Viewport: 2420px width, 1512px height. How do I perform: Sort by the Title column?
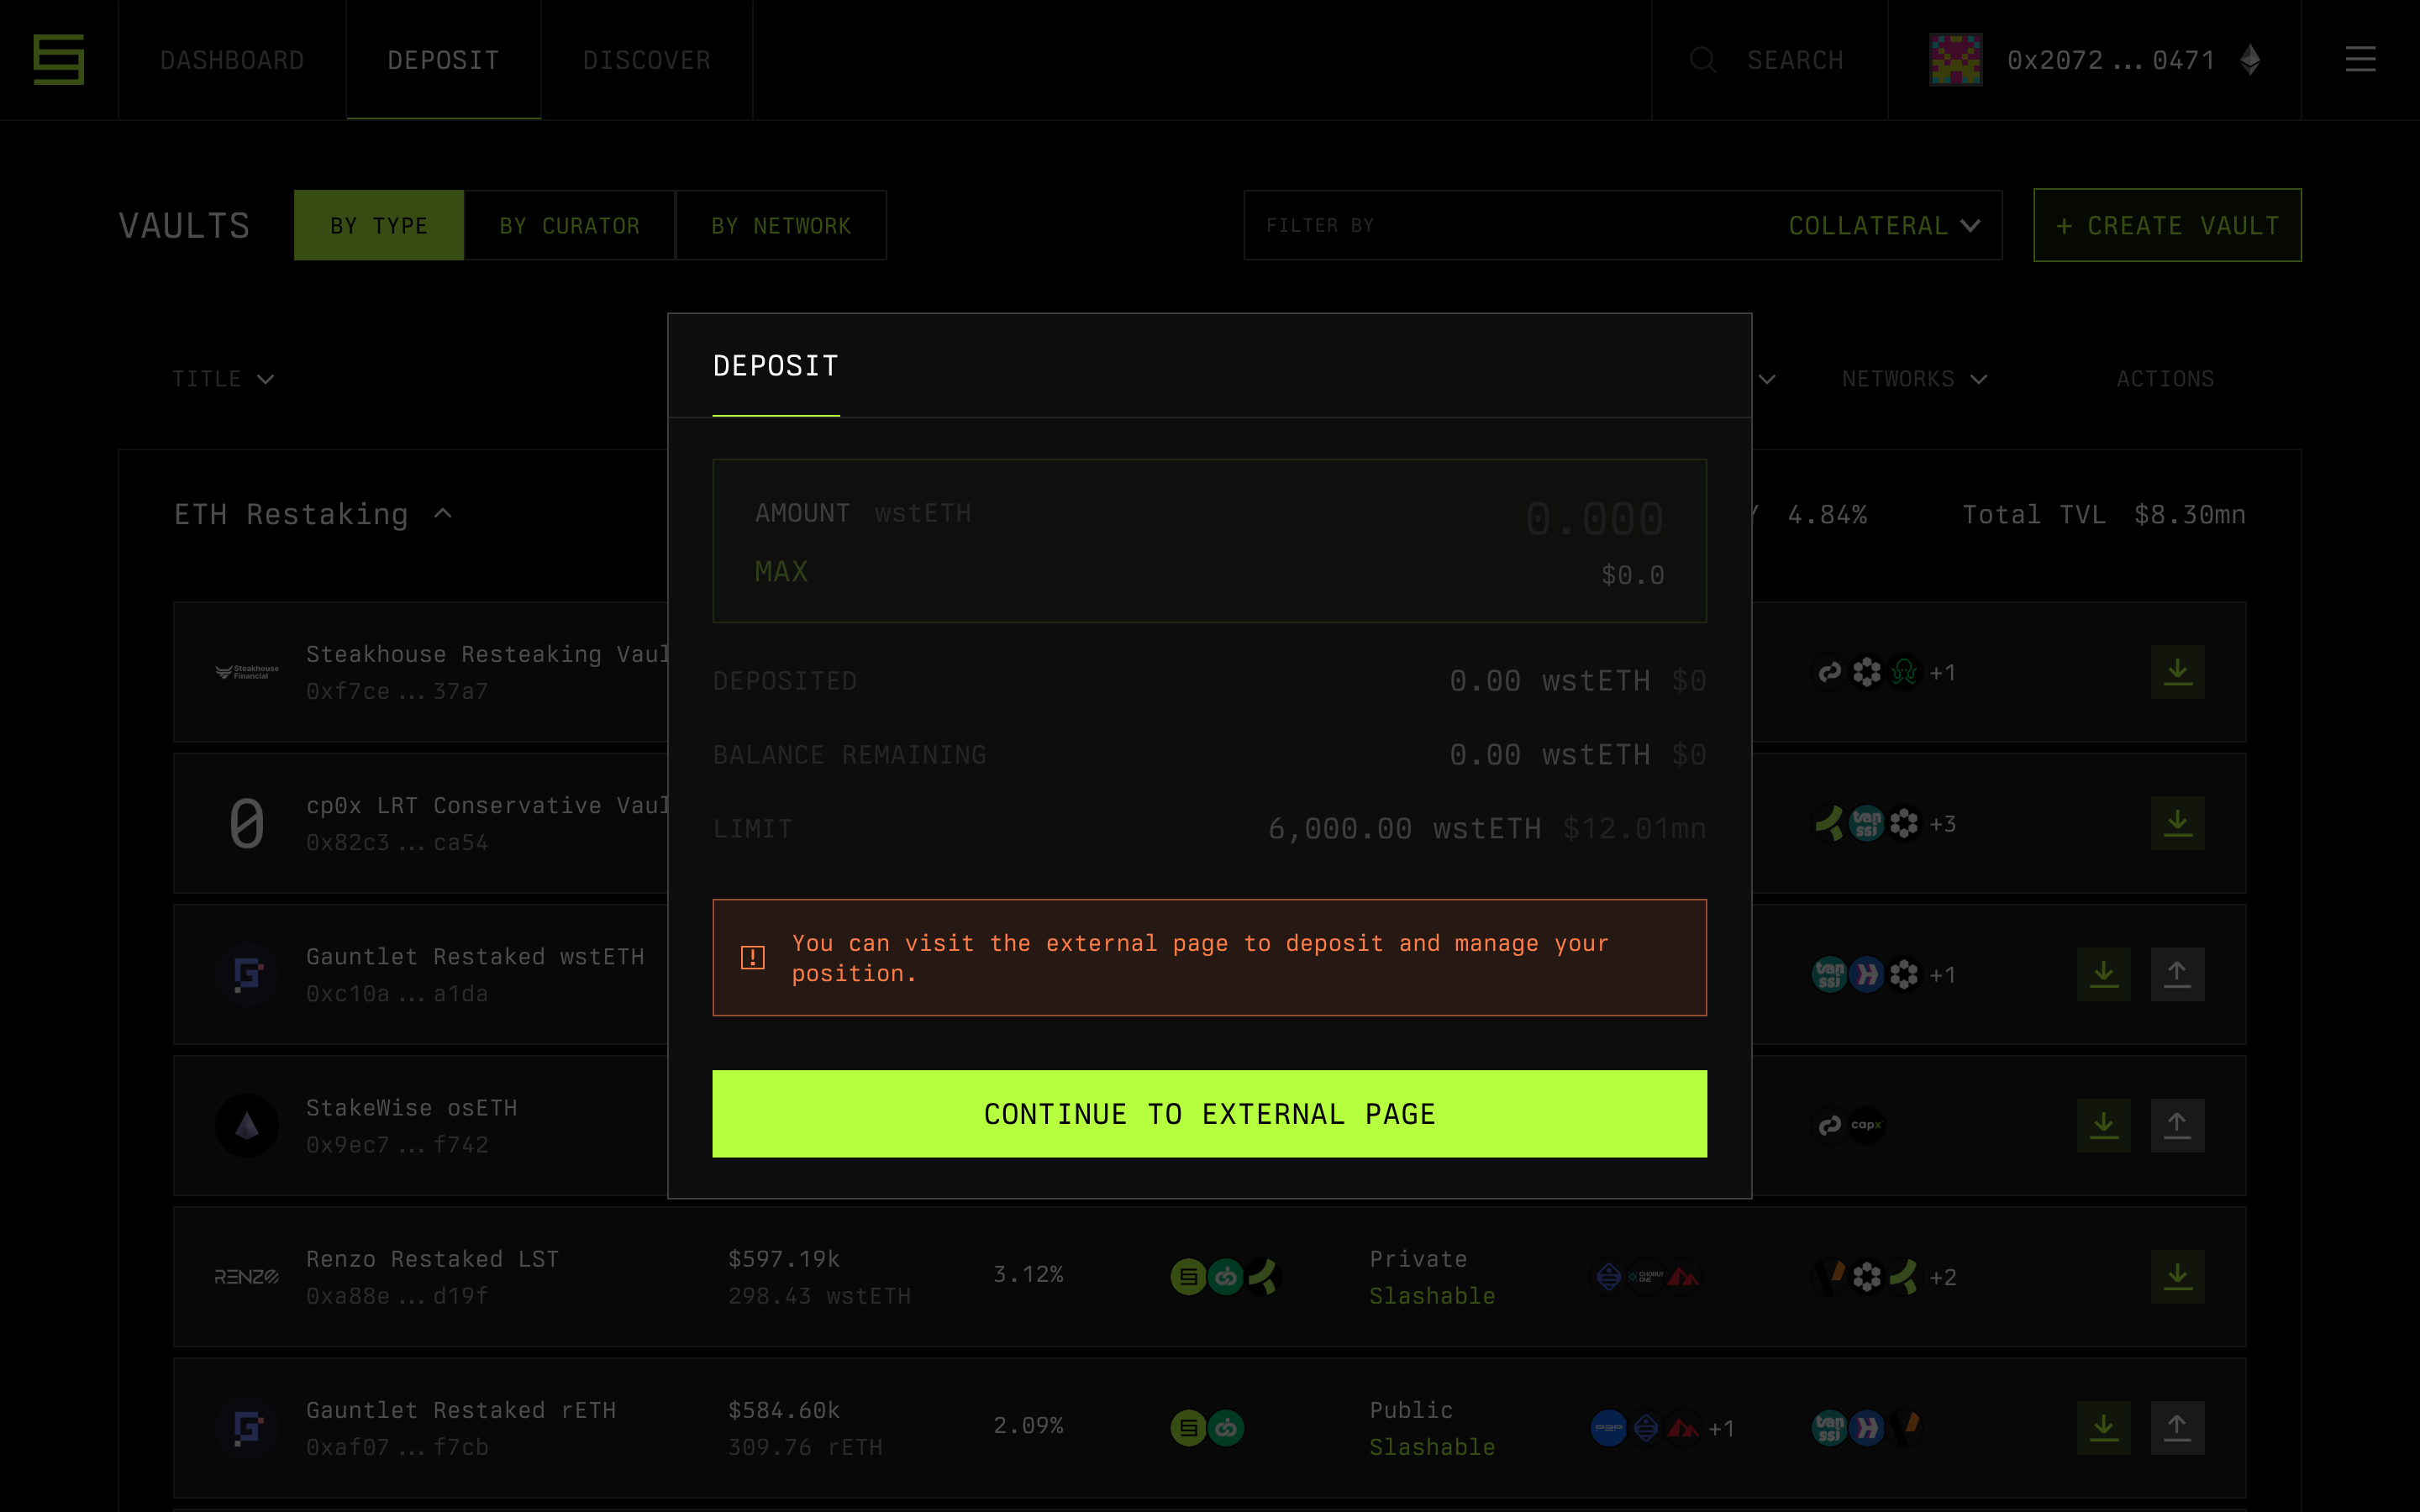click(x=223, y=379)
